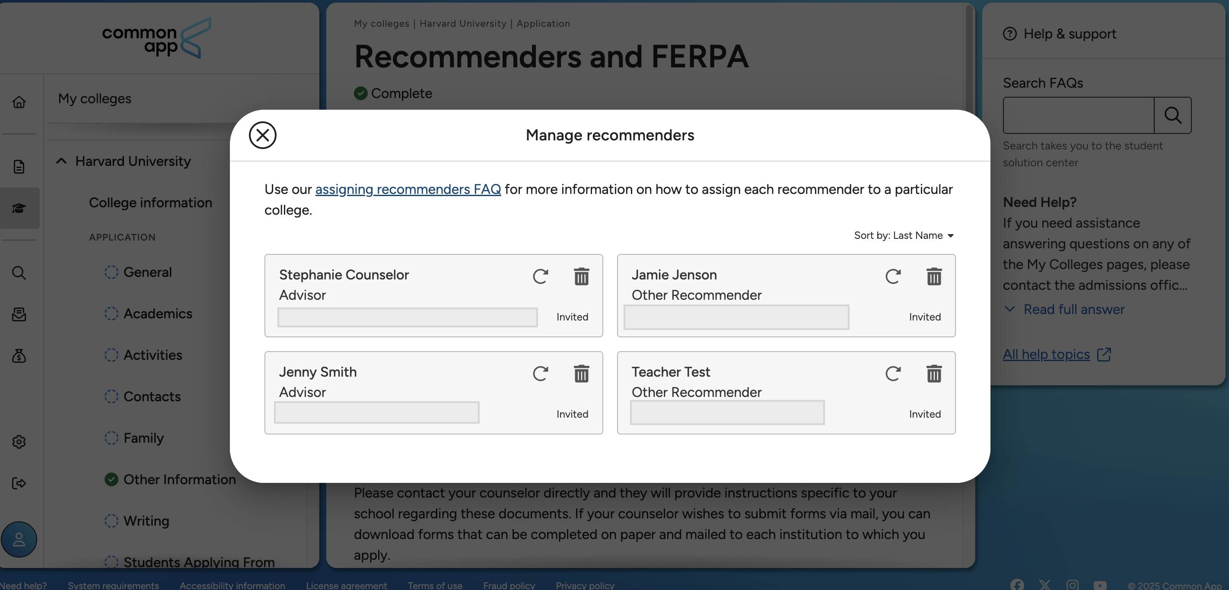Open Accessibility information footer link
Viewport: 1229px width, 590px height.
click(x=232, y=585)
